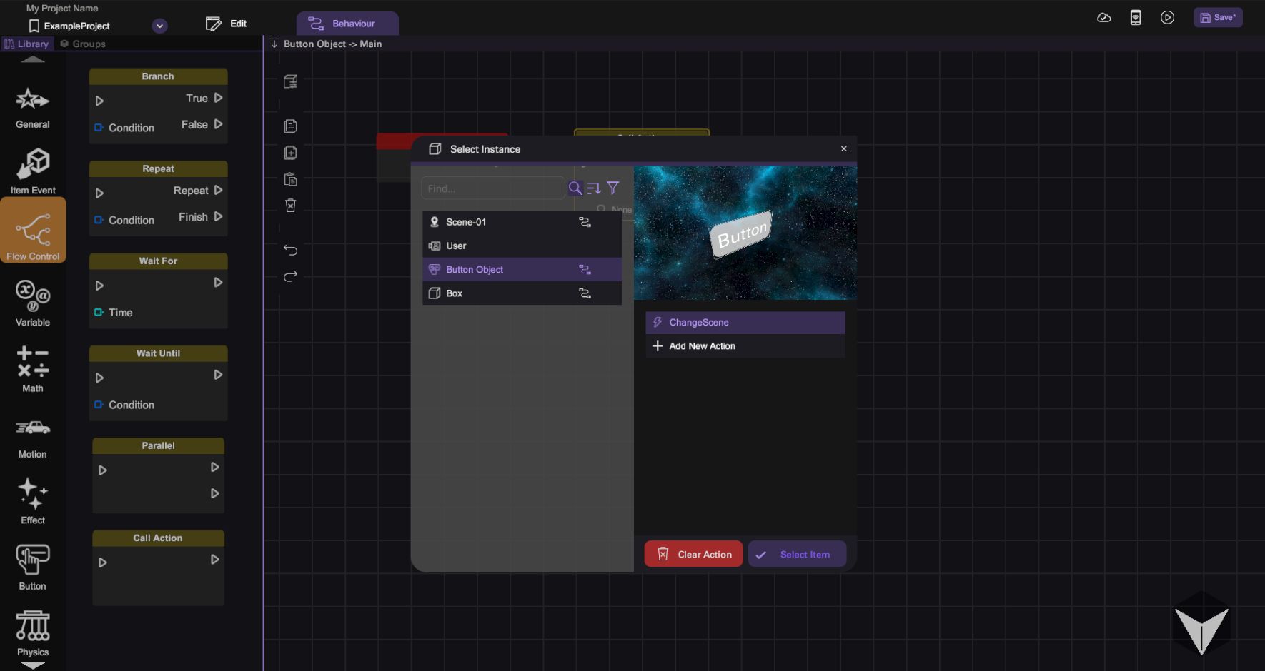The width and height of the screenshot is (1265, 671).
Task: Open the Item Event category
Action: [x=33, y=171]
